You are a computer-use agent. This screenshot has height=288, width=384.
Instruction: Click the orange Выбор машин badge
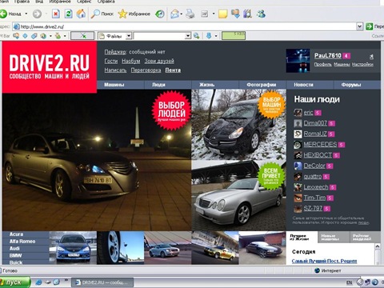271,104
